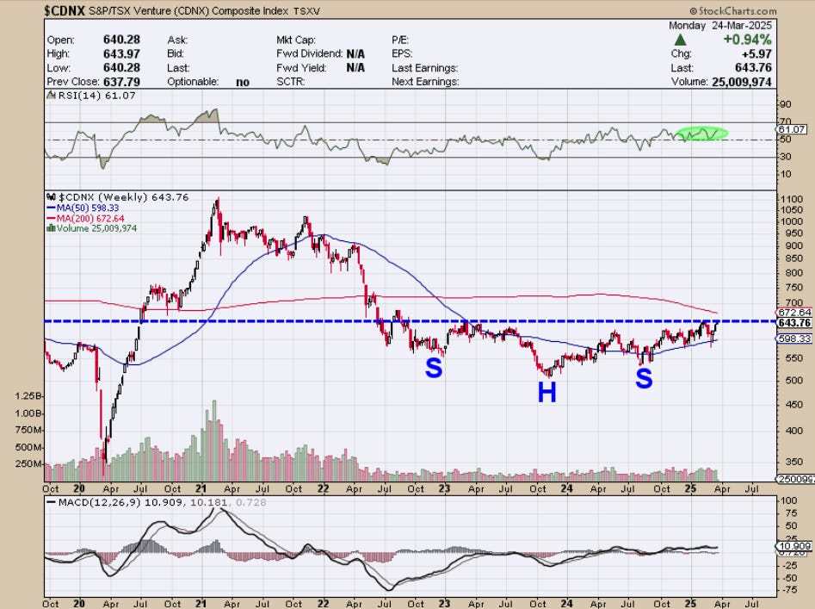Click the 643.76 last price tag on axis

[794, 323]
